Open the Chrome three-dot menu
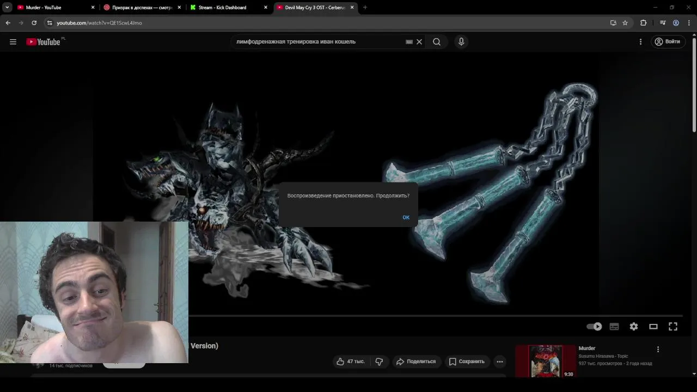The width and height of the screenshot is (697, 392). coord(689,23)
